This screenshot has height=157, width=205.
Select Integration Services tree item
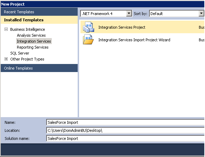click(x=34, y=41)
